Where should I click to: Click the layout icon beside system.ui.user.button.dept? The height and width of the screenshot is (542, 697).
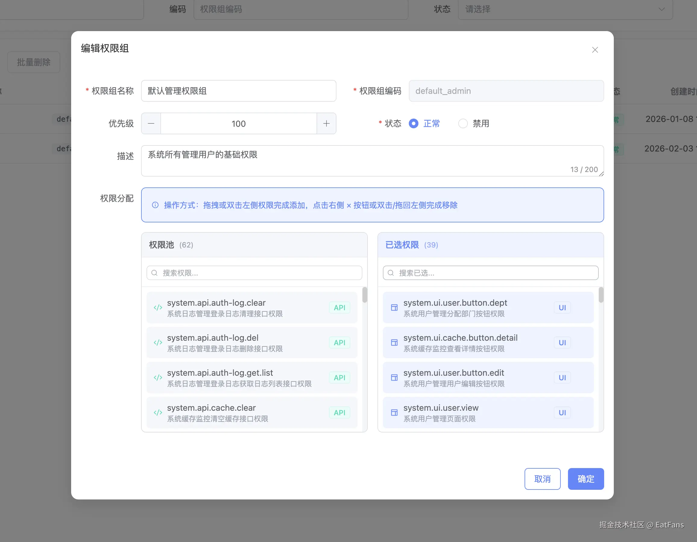[394, 308]
